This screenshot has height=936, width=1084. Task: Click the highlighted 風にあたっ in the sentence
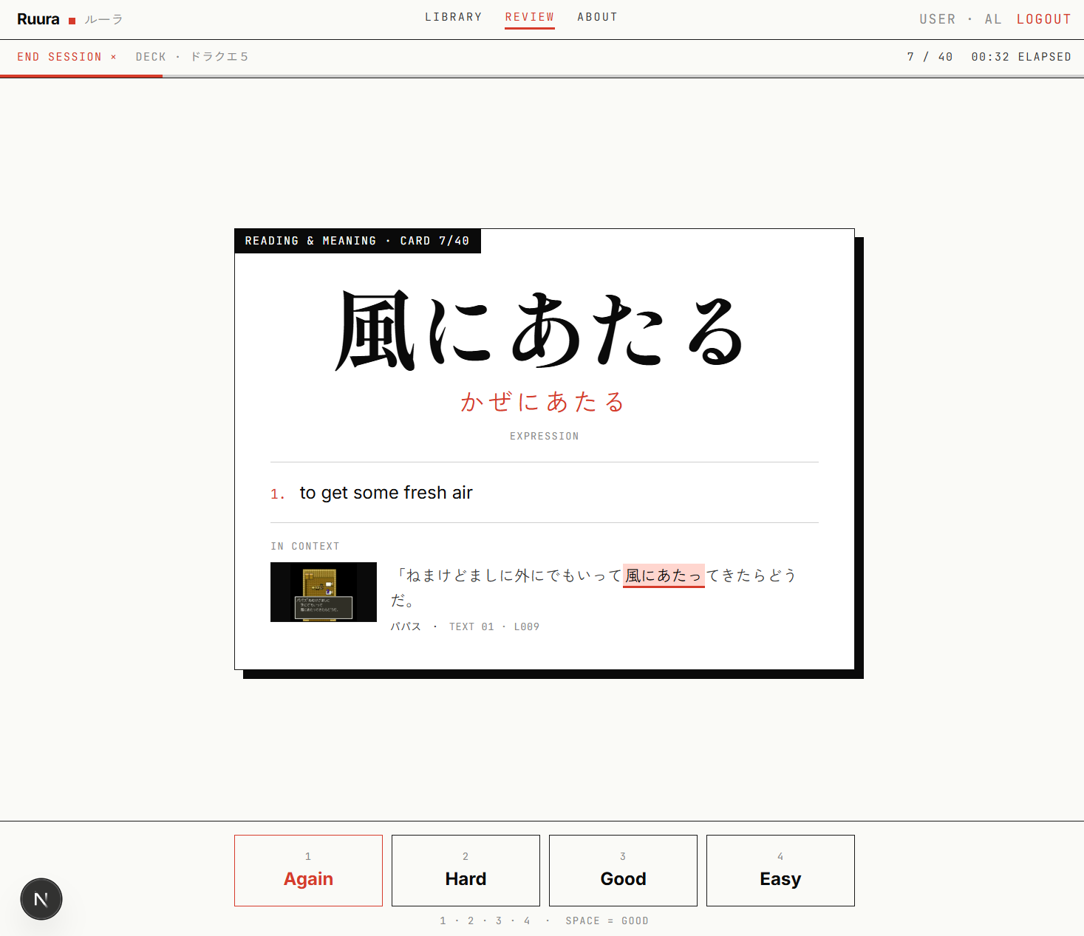(664, 575)
